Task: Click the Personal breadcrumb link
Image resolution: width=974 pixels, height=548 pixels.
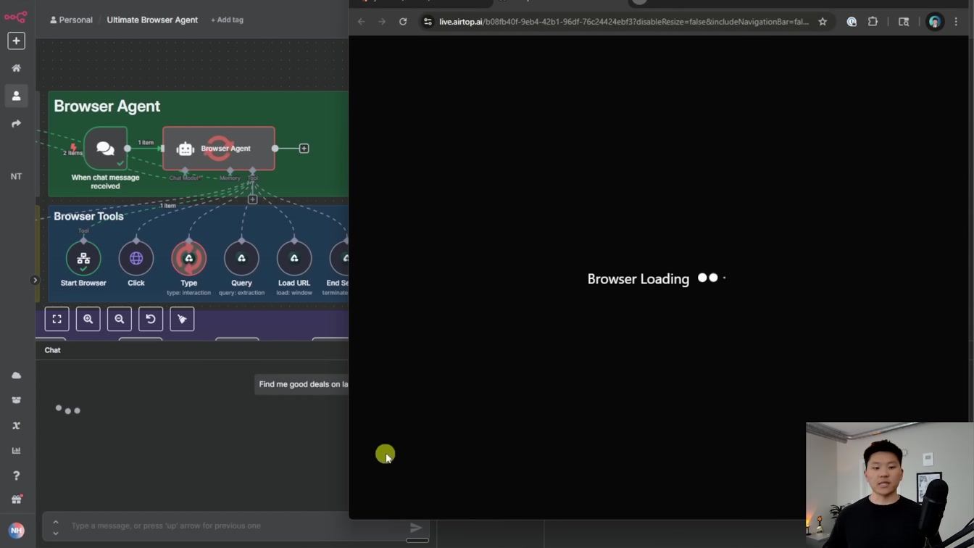Action: pos(71,20)
